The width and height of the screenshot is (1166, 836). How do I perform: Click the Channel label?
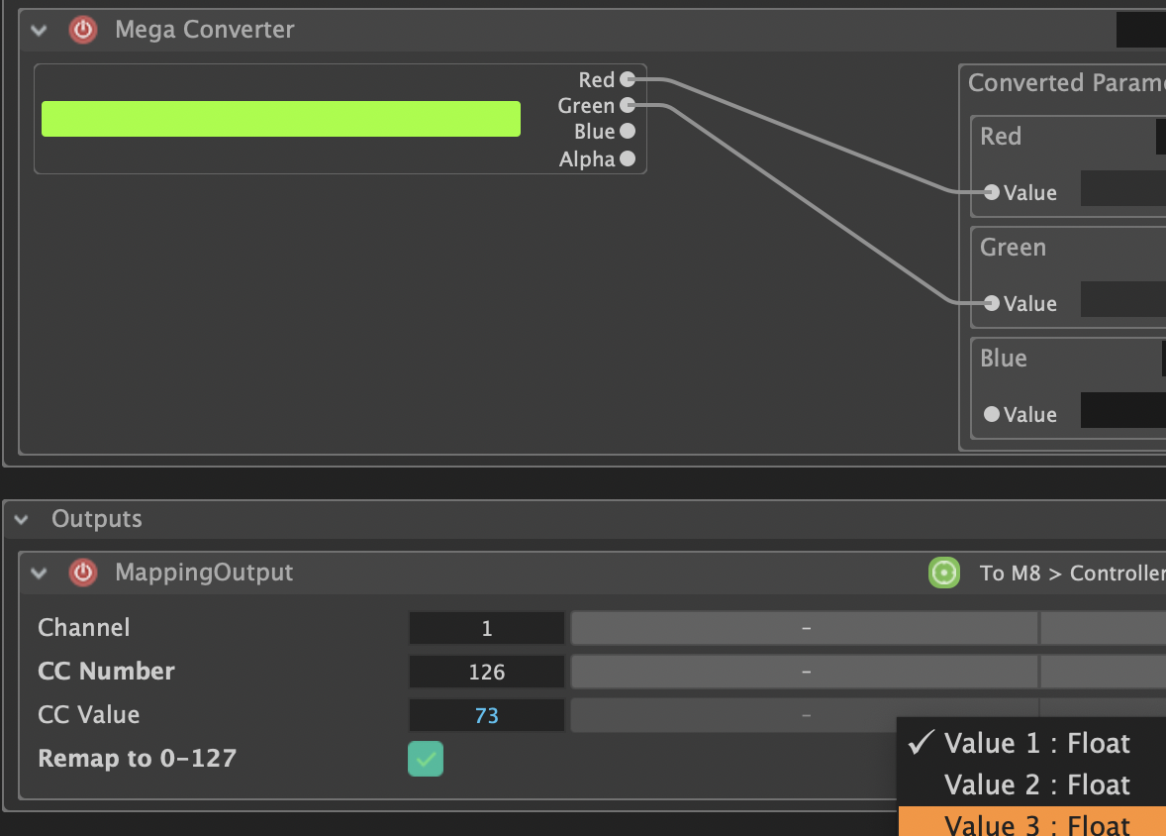(x=84, y=628)
